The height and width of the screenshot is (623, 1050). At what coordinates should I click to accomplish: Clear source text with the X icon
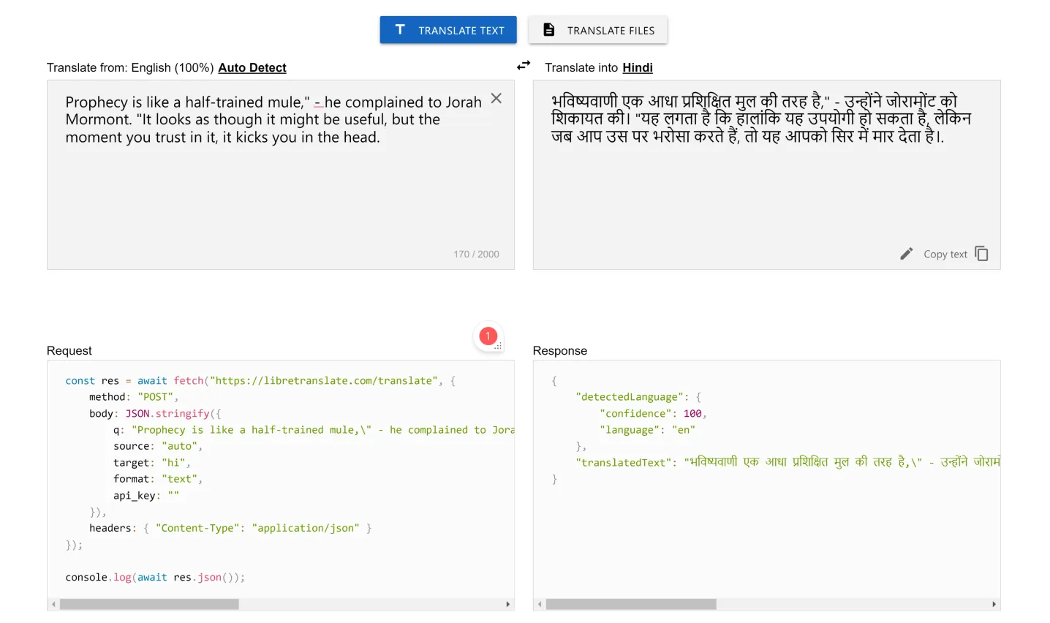click(496, 99)
